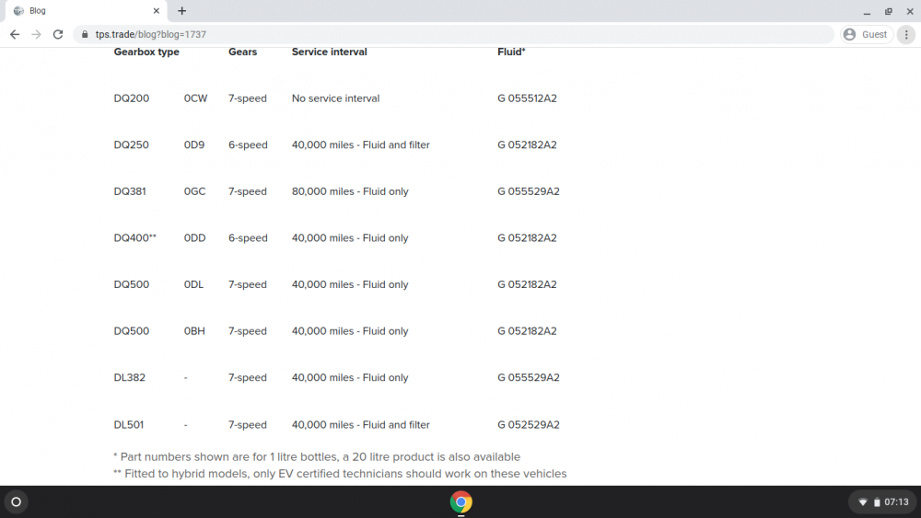
Task: Select DL501 gearbox cell
Action: pos(129,425)
